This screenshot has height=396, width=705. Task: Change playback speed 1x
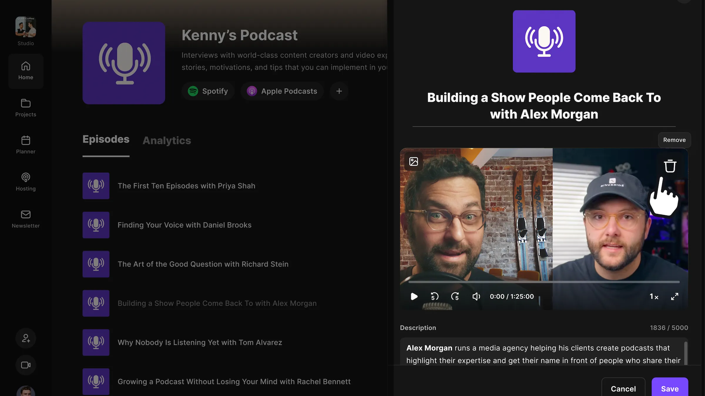pyautogui.click(x=654, y=297)
